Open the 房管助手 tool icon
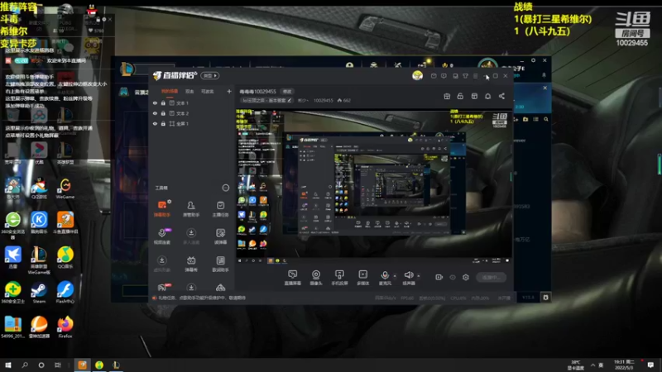Image resolution: width=662 pixels, height=372 pixels. 191,209
